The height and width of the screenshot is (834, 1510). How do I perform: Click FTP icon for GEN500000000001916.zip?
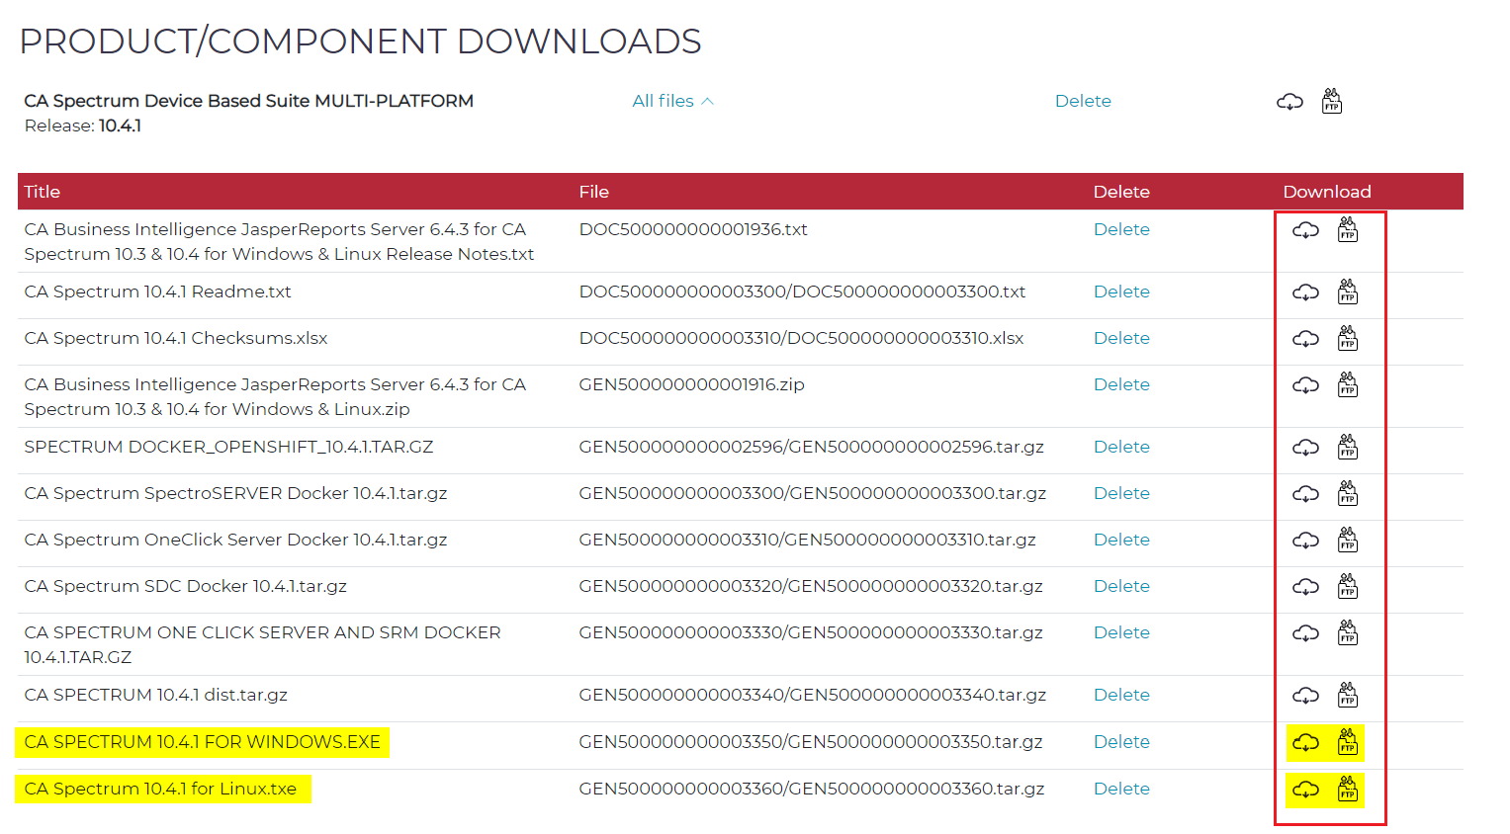(x=1348, y=384)
